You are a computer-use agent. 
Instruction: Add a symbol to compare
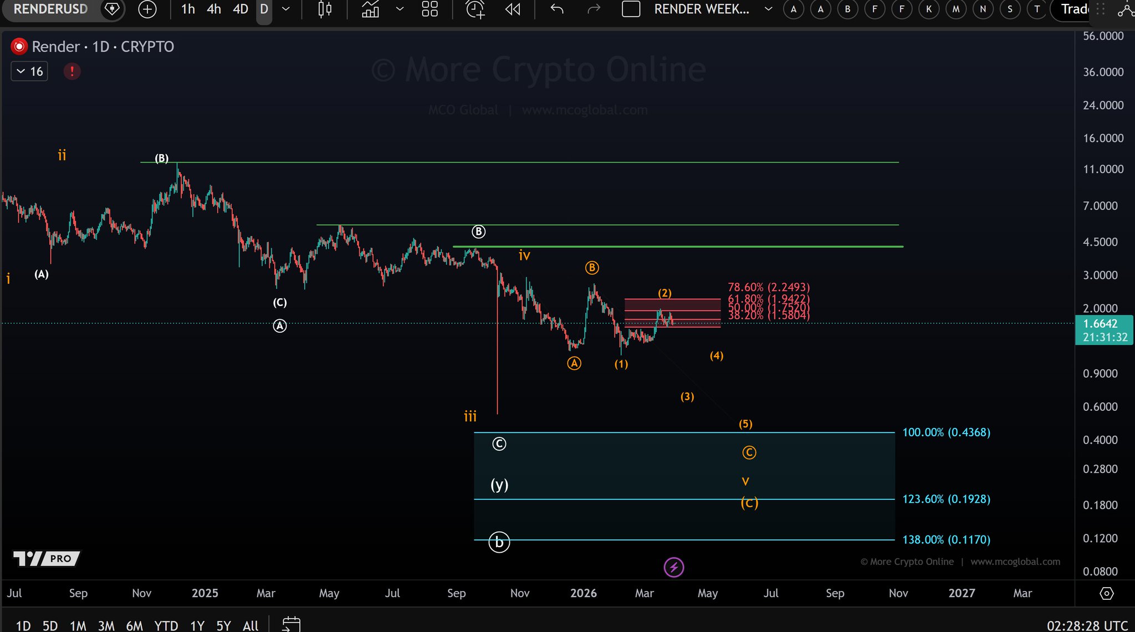click(147, 9)
